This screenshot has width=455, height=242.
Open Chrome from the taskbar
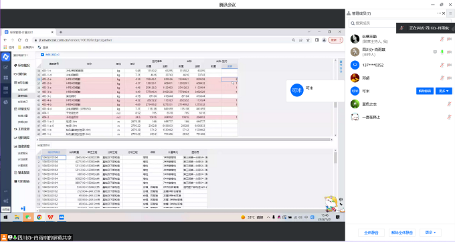(x=39, y=217)
